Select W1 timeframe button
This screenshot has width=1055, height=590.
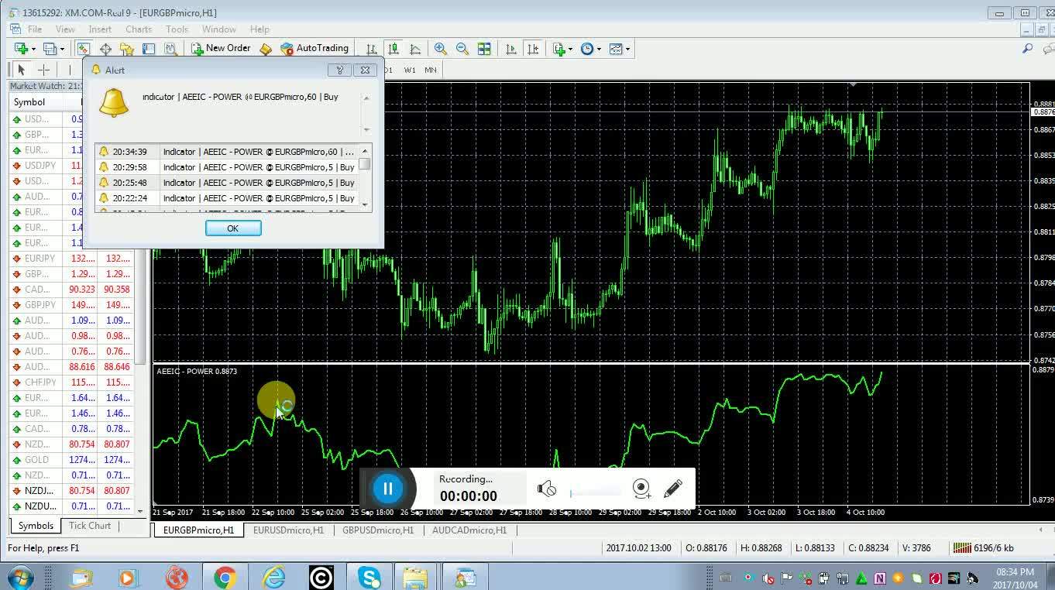click(410, 70)
